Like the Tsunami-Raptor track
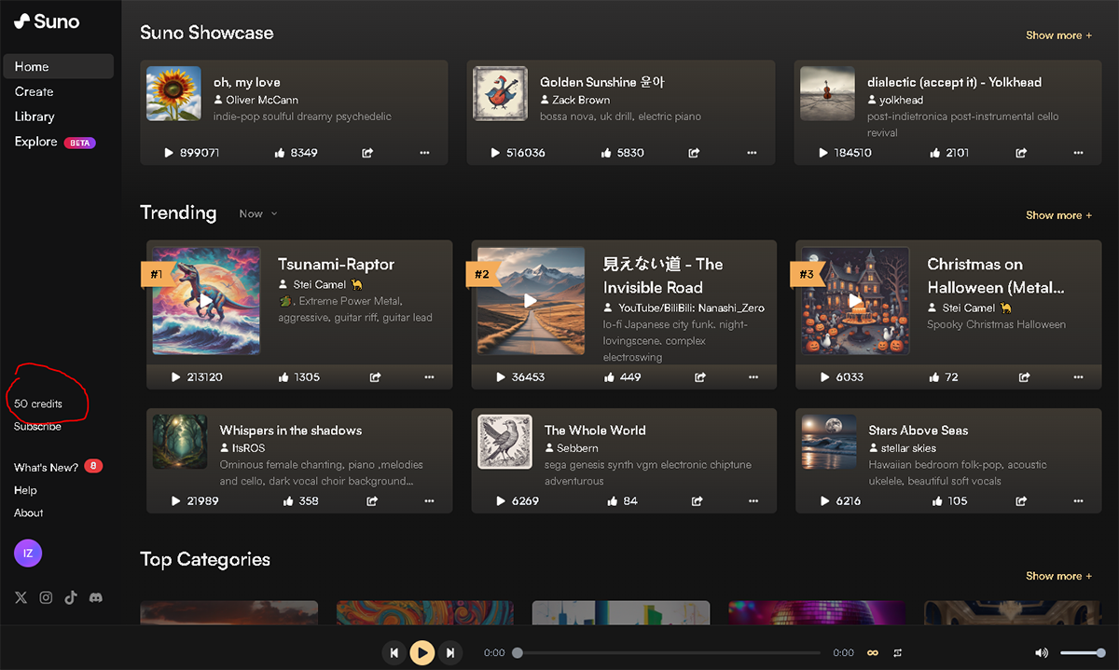1119x670 pixels. click(283, 377)
